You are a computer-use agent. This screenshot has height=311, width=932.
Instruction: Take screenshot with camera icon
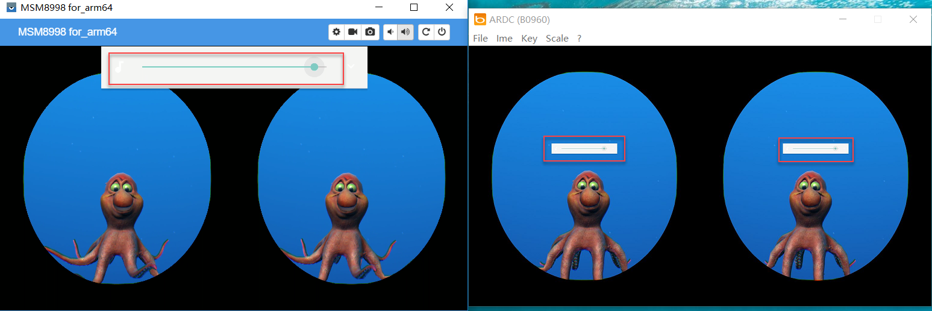tap(371, 32)
